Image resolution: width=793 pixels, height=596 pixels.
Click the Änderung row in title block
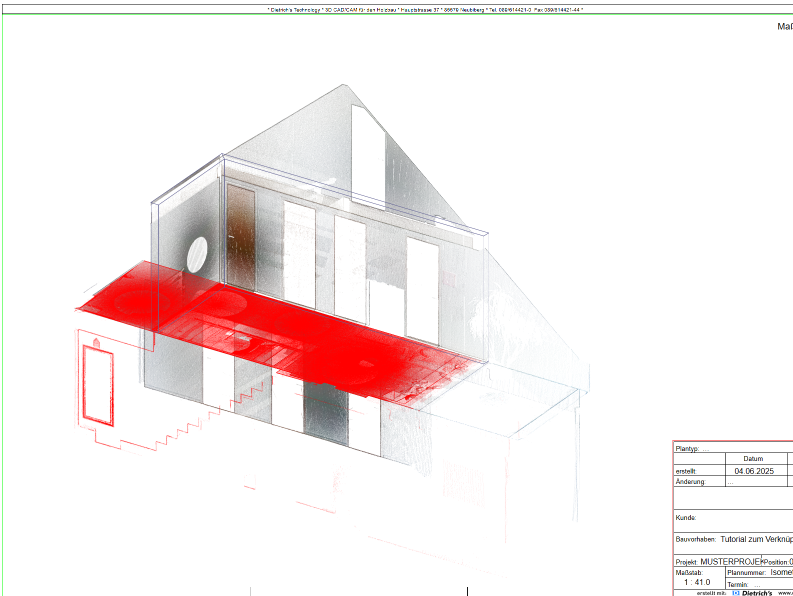click(x=691, y=481)
